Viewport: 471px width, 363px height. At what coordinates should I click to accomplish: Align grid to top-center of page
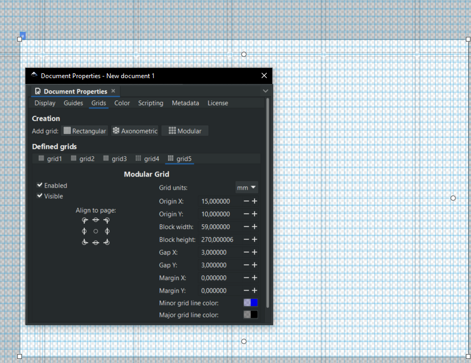[x=96, y=220]
